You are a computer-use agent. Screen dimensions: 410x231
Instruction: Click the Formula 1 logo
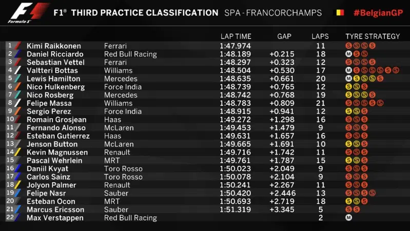pyautogui.click(x=28, y=12)
